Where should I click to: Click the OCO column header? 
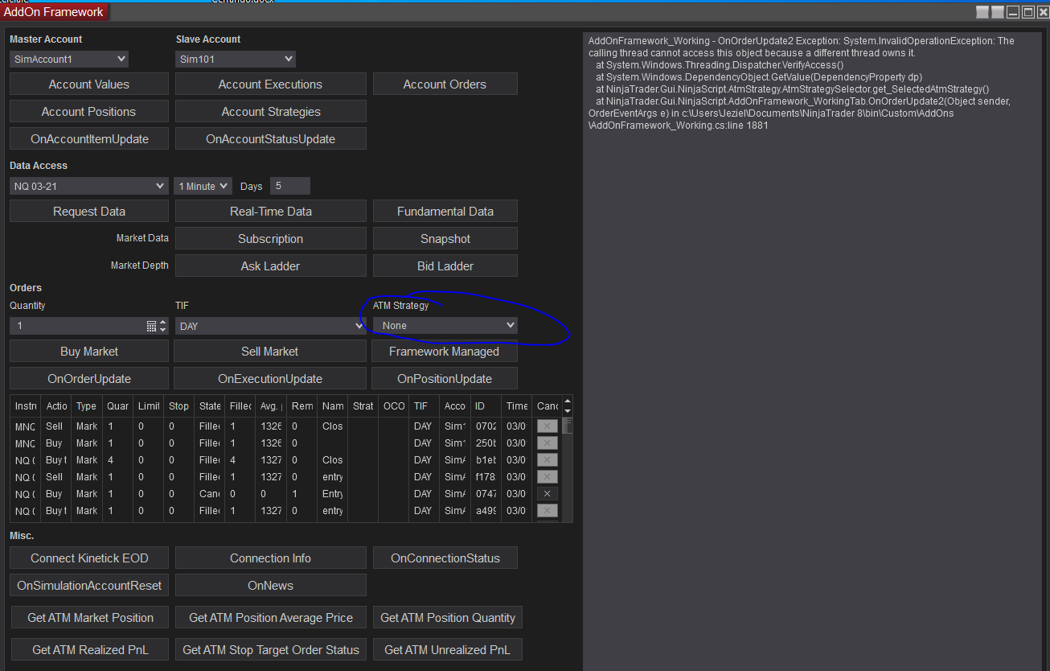(x=394, y=406)
